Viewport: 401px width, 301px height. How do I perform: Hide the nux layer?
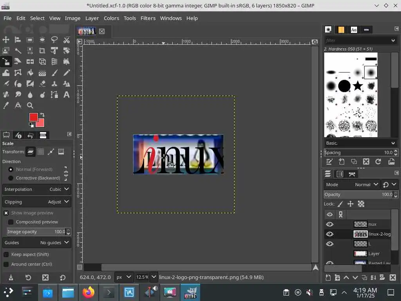coord(330,224)
